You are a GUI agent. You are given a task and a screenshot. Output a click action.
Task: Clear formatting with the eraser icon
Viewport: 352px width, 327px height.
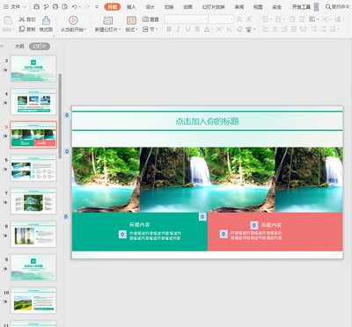[239, 29]
